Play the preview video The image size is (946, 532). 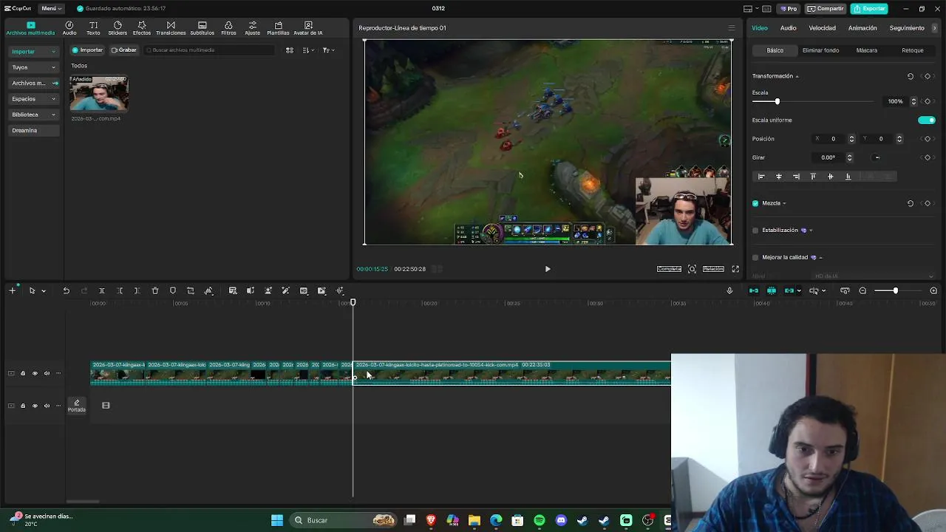click(548, 269)
